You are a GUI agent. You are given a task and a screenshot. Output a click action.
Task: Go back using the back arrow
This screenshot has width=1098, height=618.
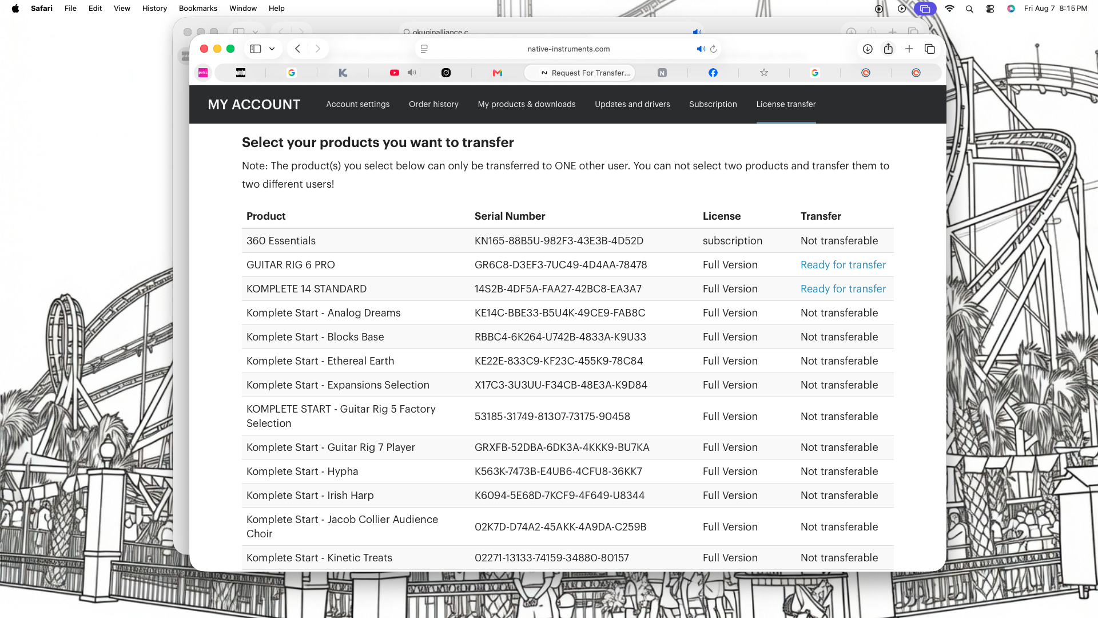coord(297,49)
